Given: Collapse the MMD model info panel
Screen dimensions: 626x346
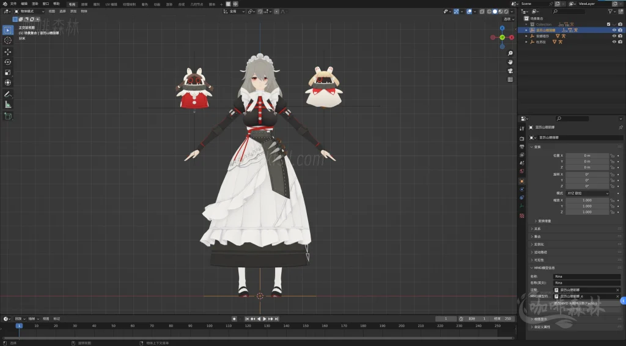Looking at the screenshot, I should pos(542,268).
